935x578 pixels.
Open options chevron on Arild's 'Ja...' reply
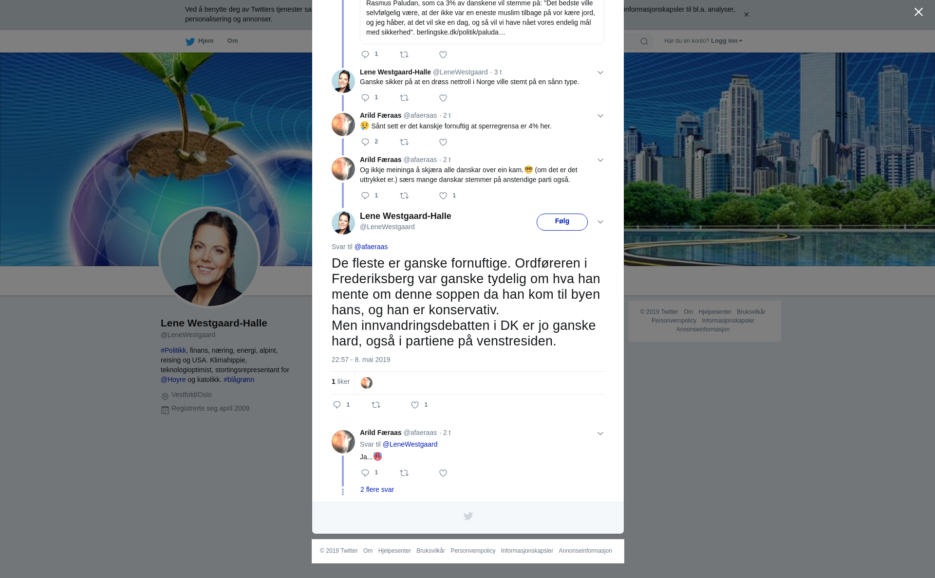600,433
